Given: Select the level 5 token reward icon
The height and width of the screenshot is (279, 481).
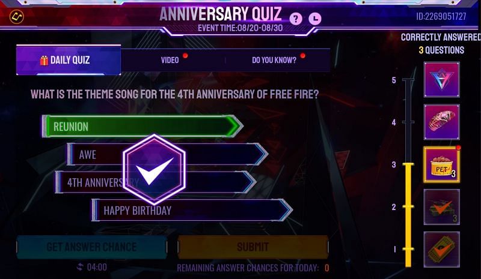Looking at the screenshot, I should pyautogui.click(x=441, y=80).
